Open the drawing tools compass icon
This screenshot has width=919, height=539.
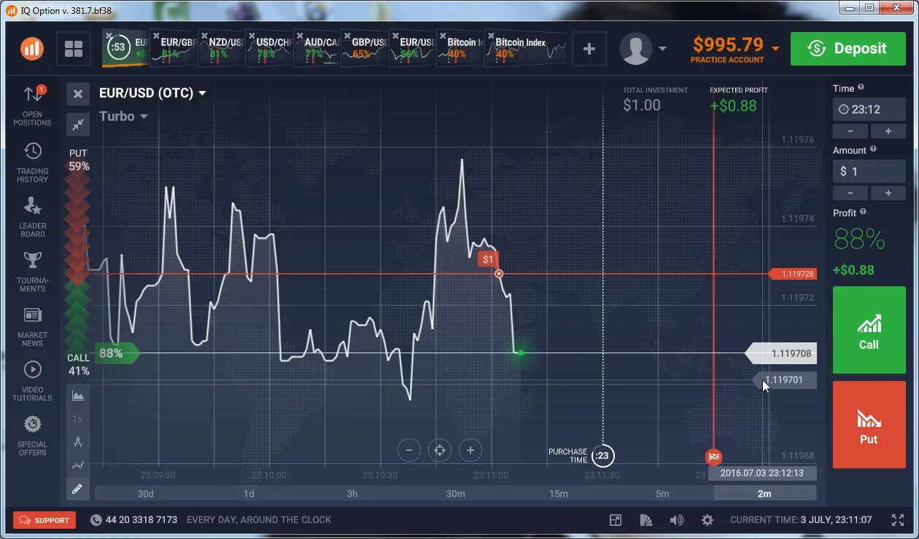coord(78,442)
